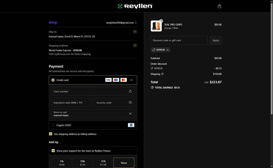Choose the 15% tip option
This screenshot has height=168, width=273.
(103, 163)
